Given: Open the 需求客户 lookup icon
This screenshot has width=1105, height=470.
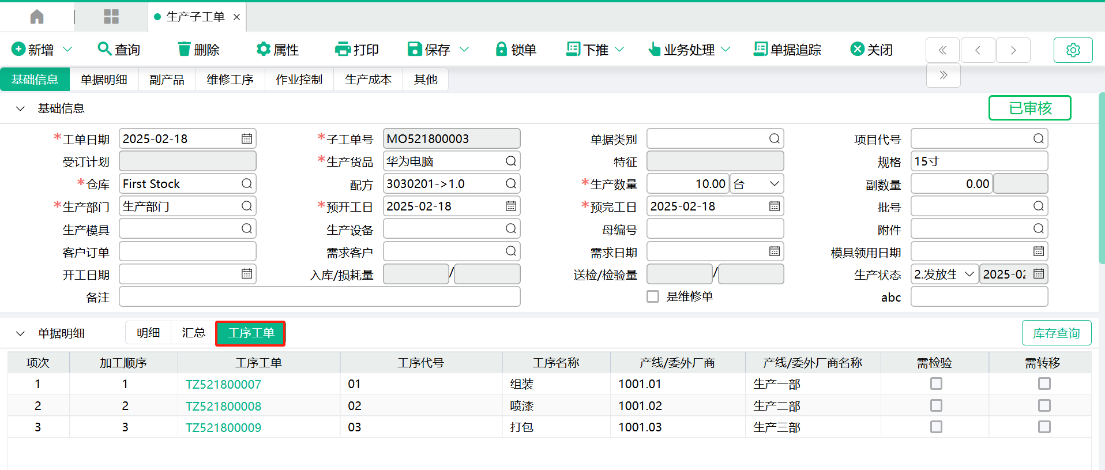Looking at the screenshot, I should [x=511, y=251].
